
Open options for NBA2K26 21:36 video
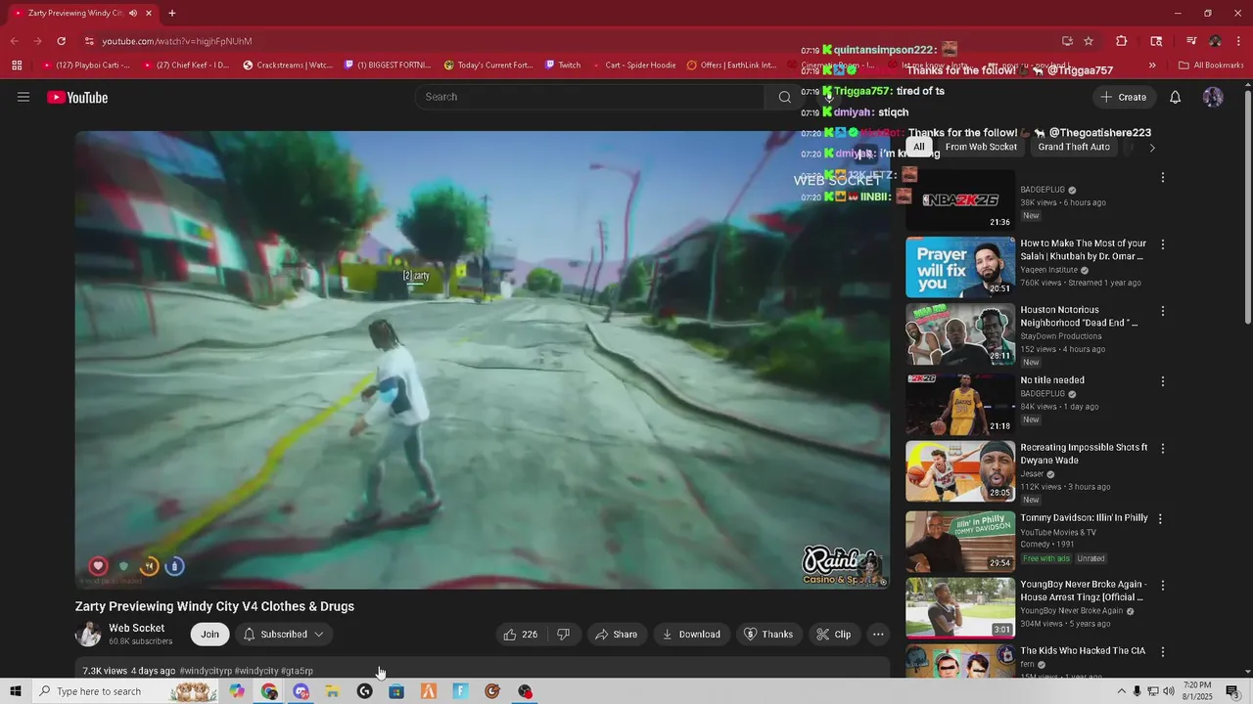(1163, 178)
